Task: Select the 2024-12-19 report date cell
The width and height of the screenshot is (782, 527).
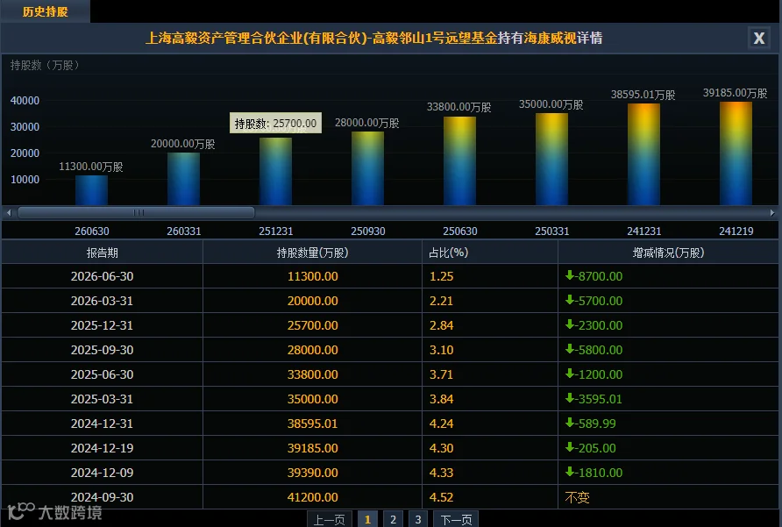Action: point(103,448)
